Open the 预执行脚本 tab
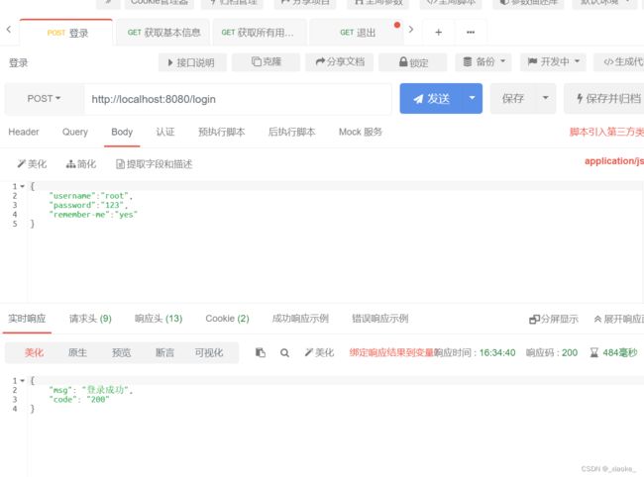This screenshot has height=477, width=644. click(x=221, y=132)
